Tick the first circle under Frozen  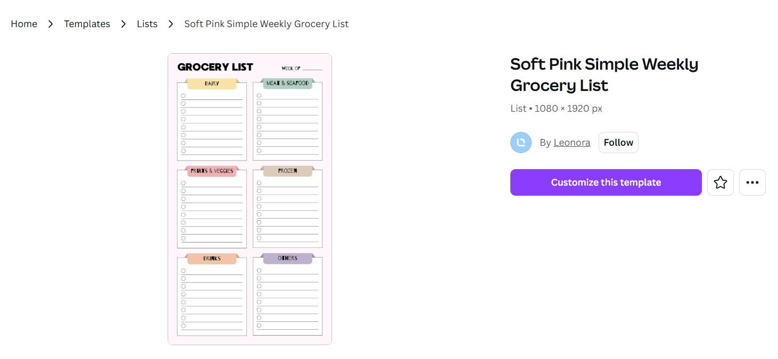[x=259, y=183]
